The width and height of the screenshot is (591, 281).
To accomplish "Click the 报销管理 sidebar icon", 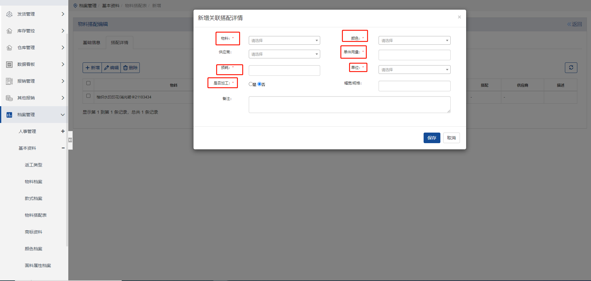I will click(9, 81).
